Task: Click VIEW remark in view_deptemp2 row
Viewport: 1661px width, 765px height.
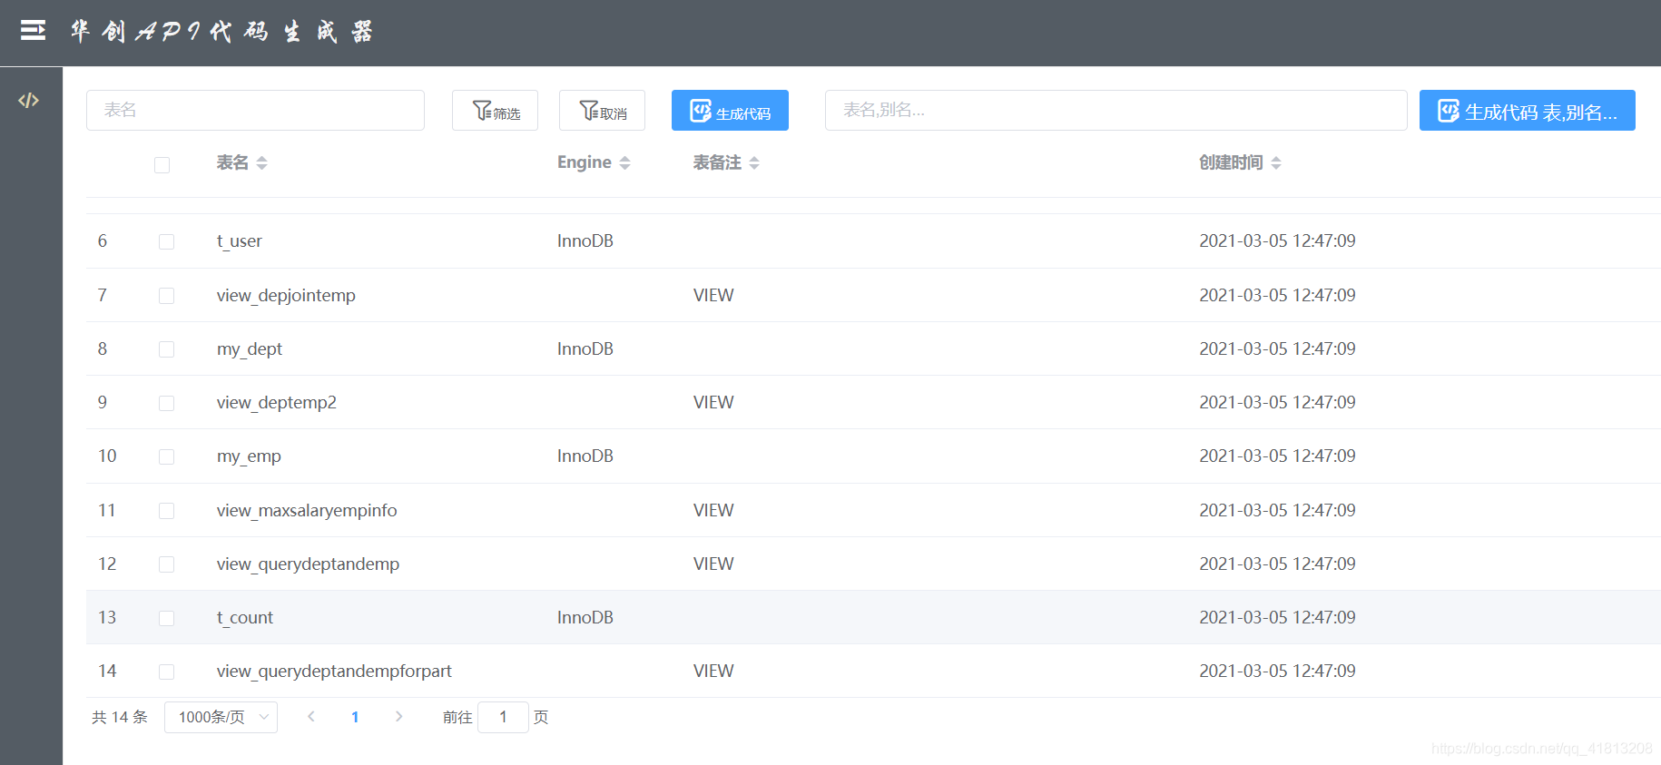Action: pos(713,402)
